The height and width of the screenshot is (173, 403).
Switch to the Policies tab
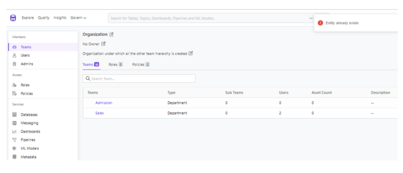click(140, 64)
